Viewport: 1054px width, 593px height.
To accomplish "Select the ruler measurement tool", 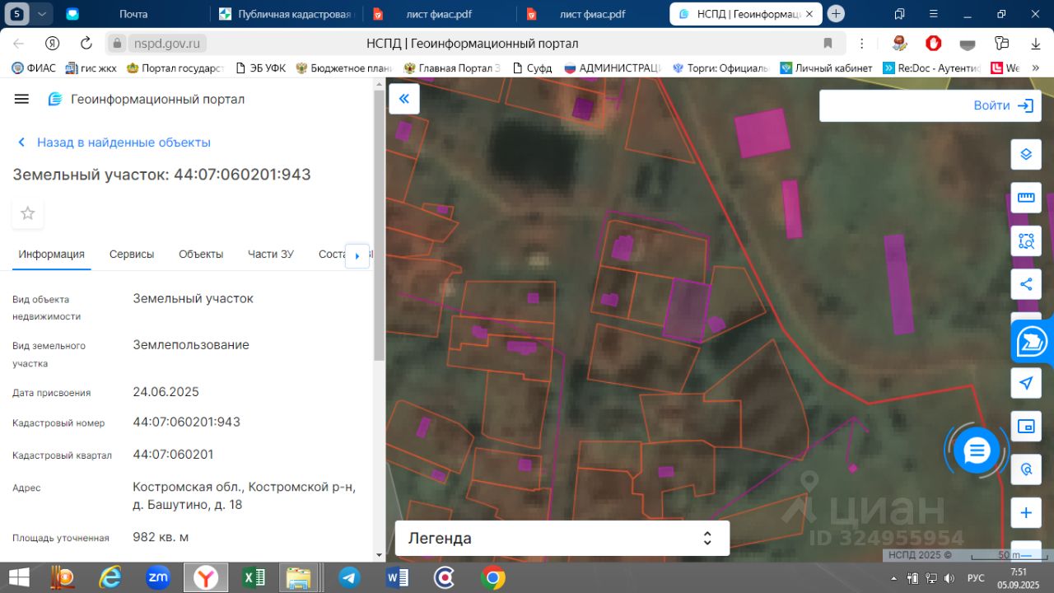I will [1026, 198].
